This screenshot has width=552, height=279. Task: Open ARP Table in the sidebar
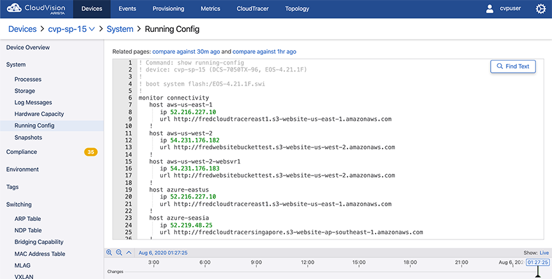pos(27,219)
